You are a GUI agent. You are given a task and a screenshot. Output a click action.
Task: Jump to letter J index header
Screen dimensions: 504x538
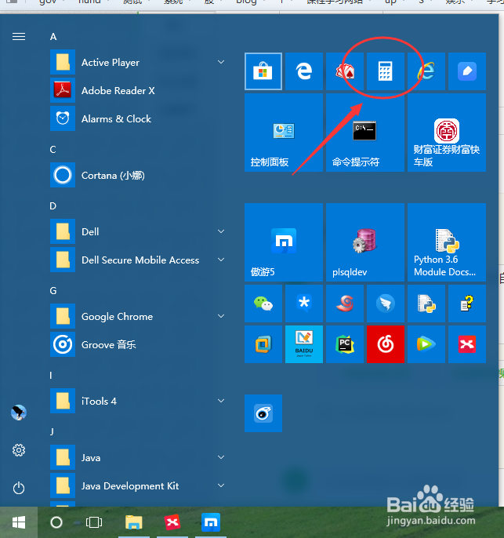(52, 431)
